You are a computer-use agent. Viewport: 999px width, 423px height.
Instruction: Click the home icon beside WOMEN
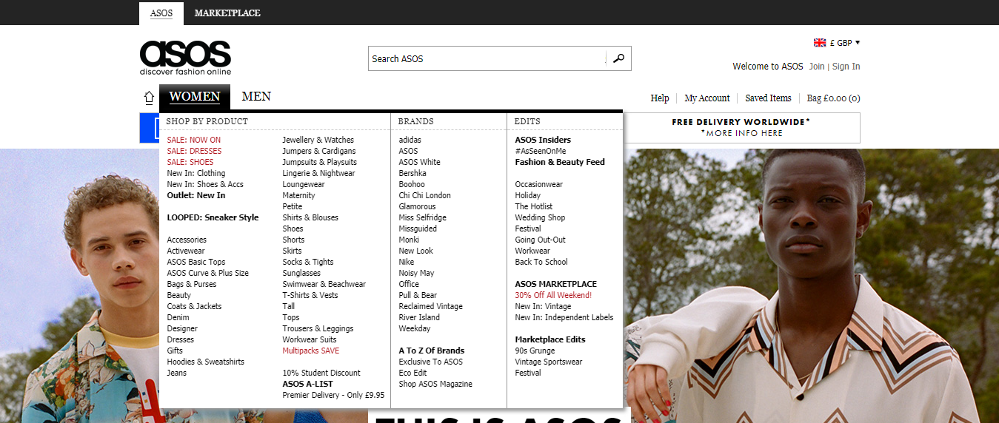(x=148, y=98)
